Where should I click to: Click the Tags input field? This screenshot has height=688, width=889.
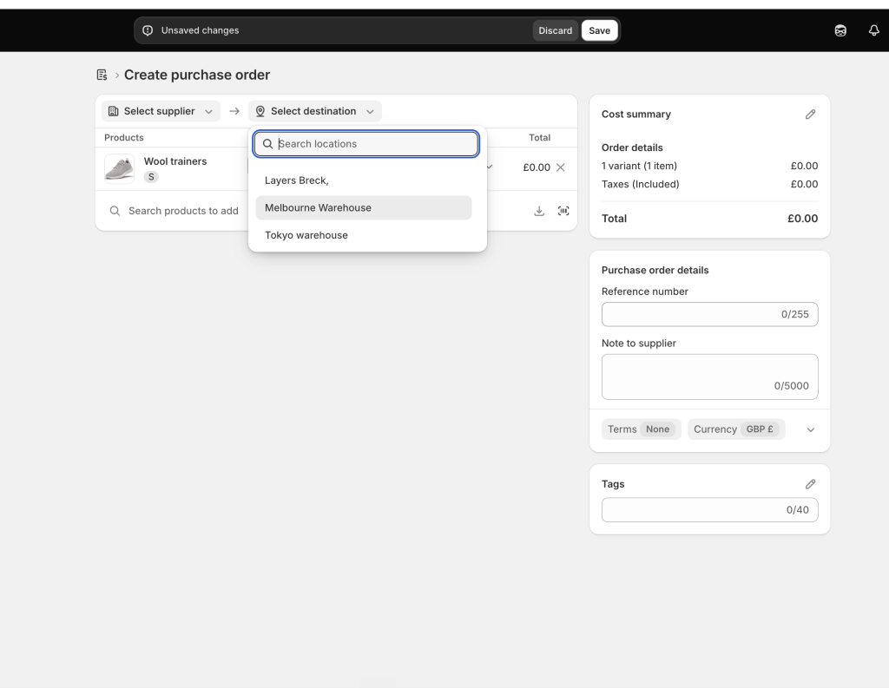click(x=709, y=510)
